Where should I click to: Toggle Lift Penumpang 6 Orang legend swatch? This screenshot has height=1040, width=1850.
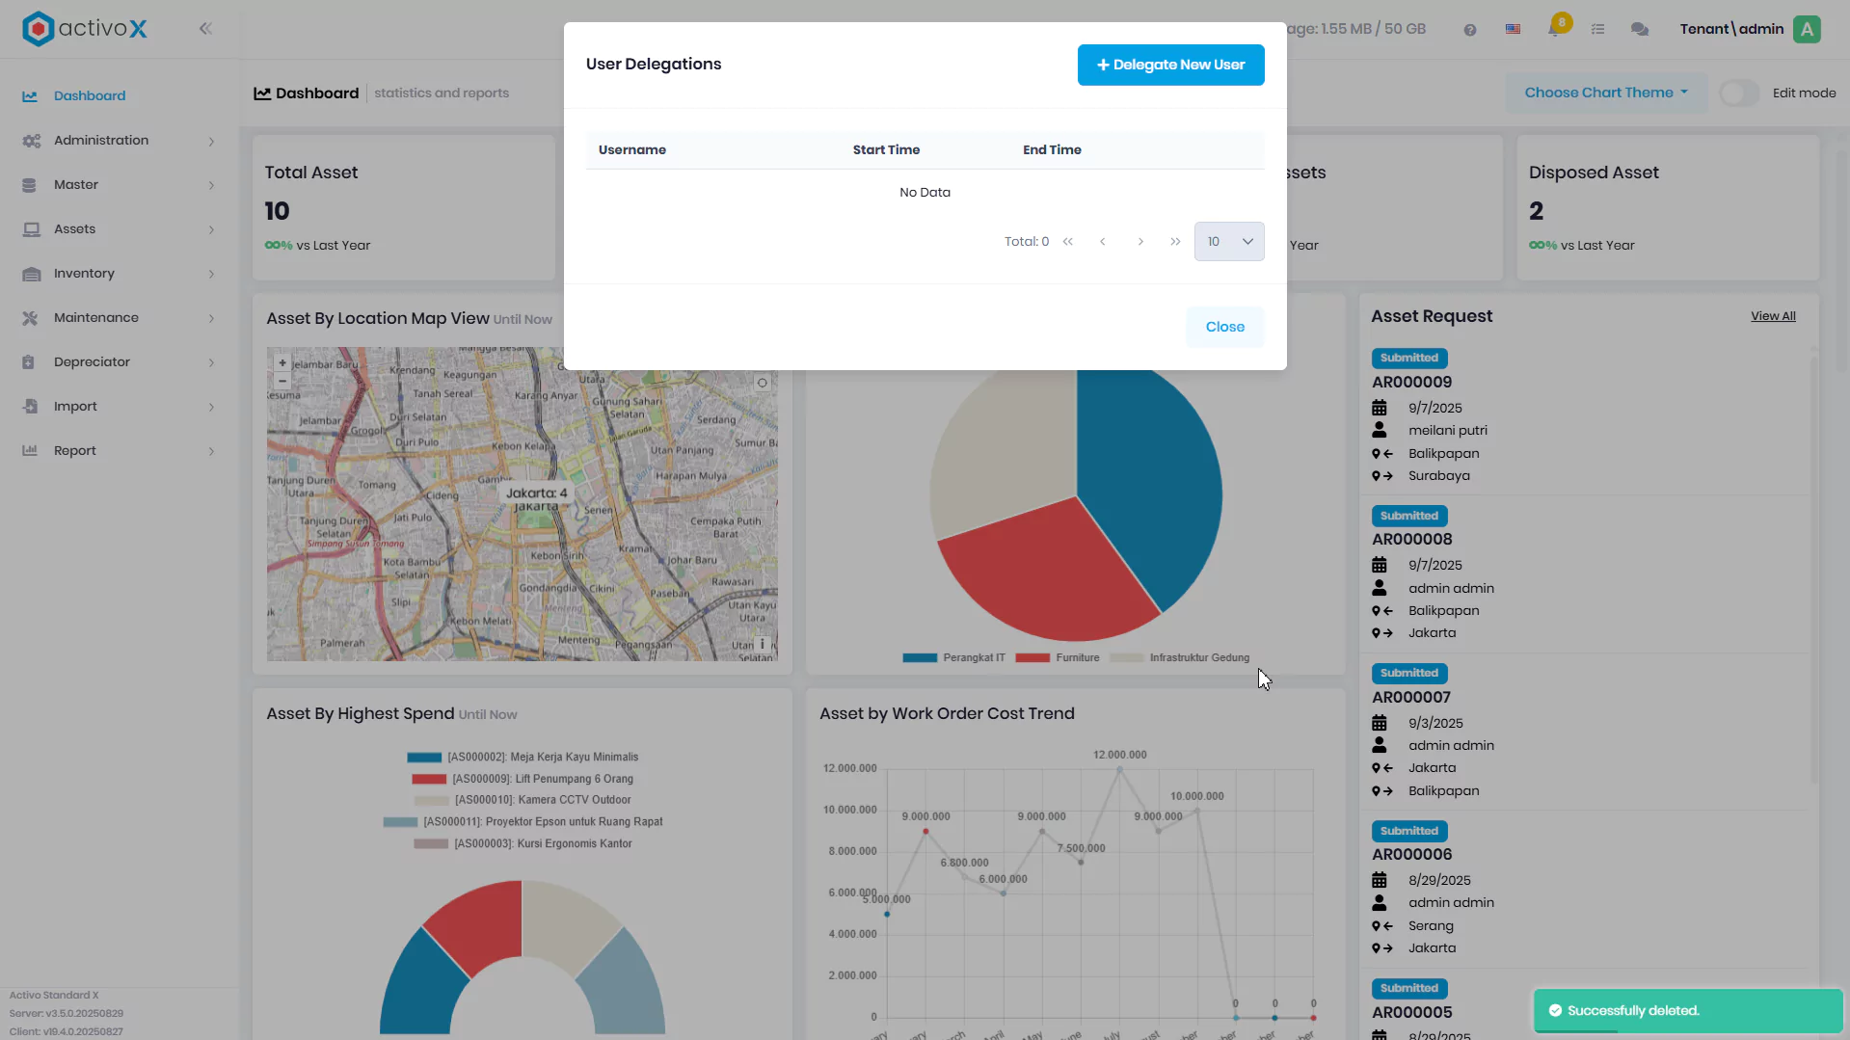[429, 780]
